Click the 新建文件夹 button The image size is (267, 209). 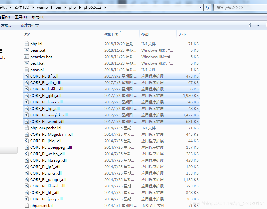30,26
